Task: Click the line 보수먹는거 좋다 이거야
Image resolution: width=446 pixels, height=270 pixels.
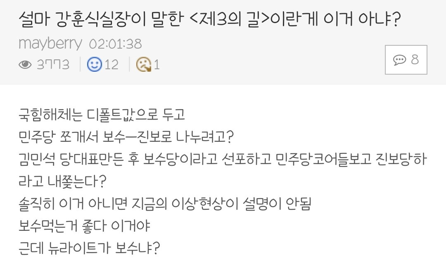Action: pyautogui.click(x=84, y=226)
